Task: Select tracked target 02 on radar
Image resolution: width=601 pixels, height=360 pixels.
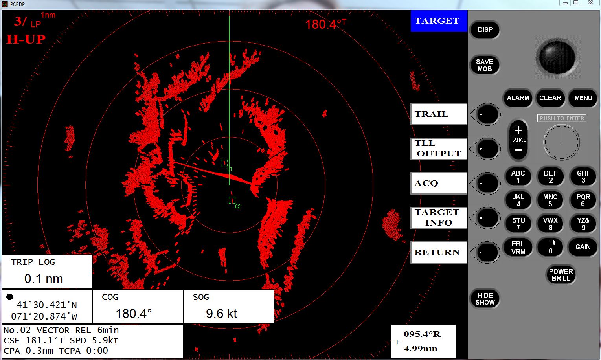Action: click(x=232, y=200)
